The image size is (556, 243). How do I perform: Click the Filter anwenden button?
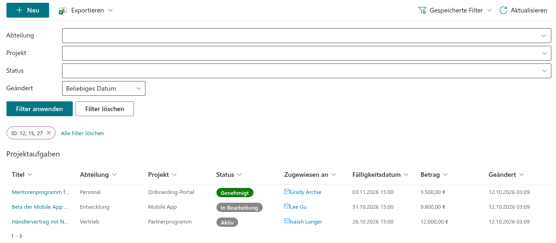[x=39, y=109]
